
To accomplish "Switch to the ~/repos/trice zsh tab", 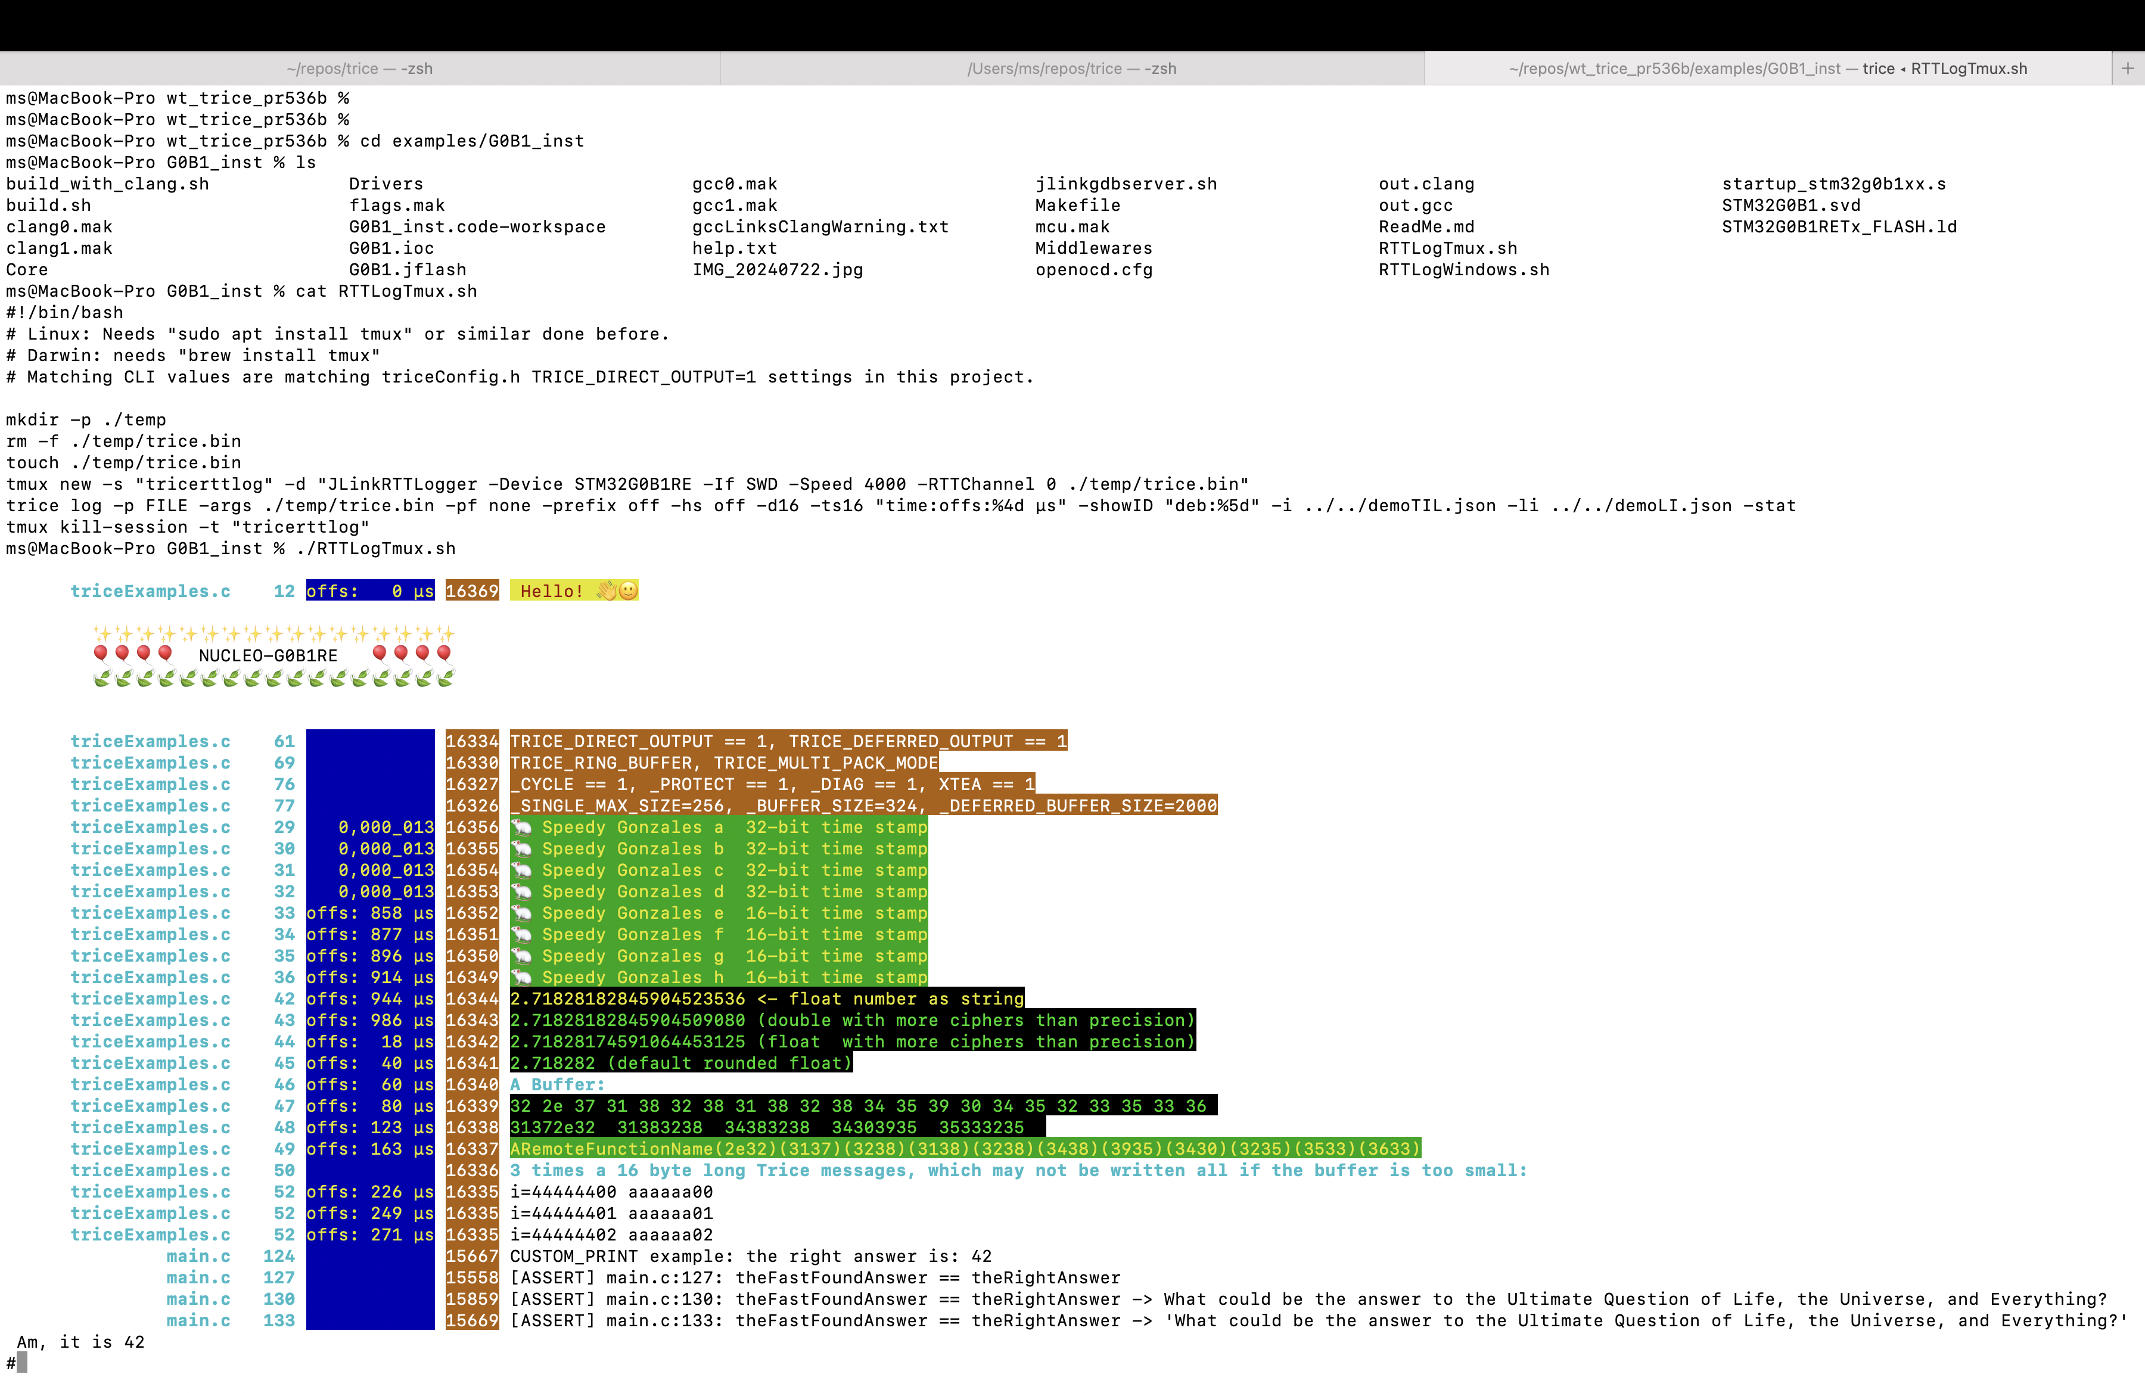I will 360,69.
